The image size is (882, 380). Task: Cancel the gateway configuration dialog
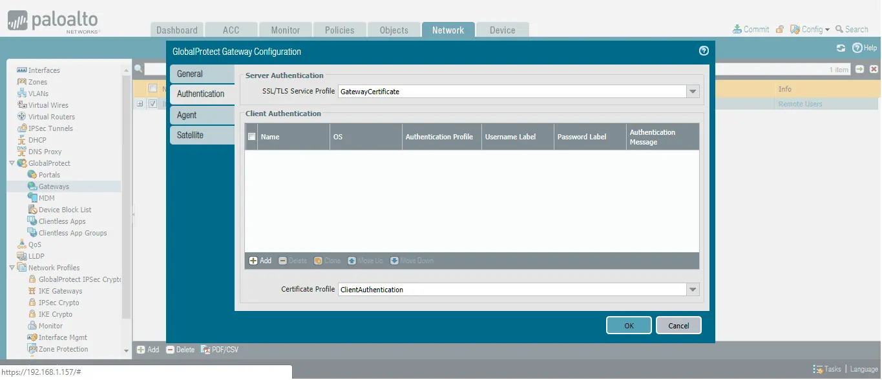(x=678, y=326)
